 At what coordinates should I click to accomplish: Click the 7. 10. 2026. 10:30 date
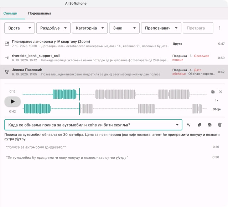(25, 46)
